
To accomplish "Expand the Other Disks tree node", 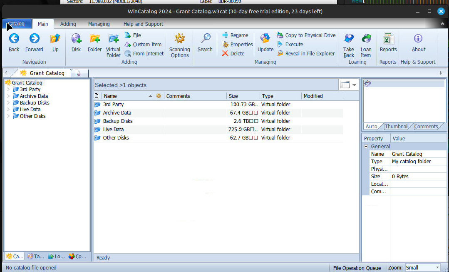I will pyautogui.click(x=8, y=116).
